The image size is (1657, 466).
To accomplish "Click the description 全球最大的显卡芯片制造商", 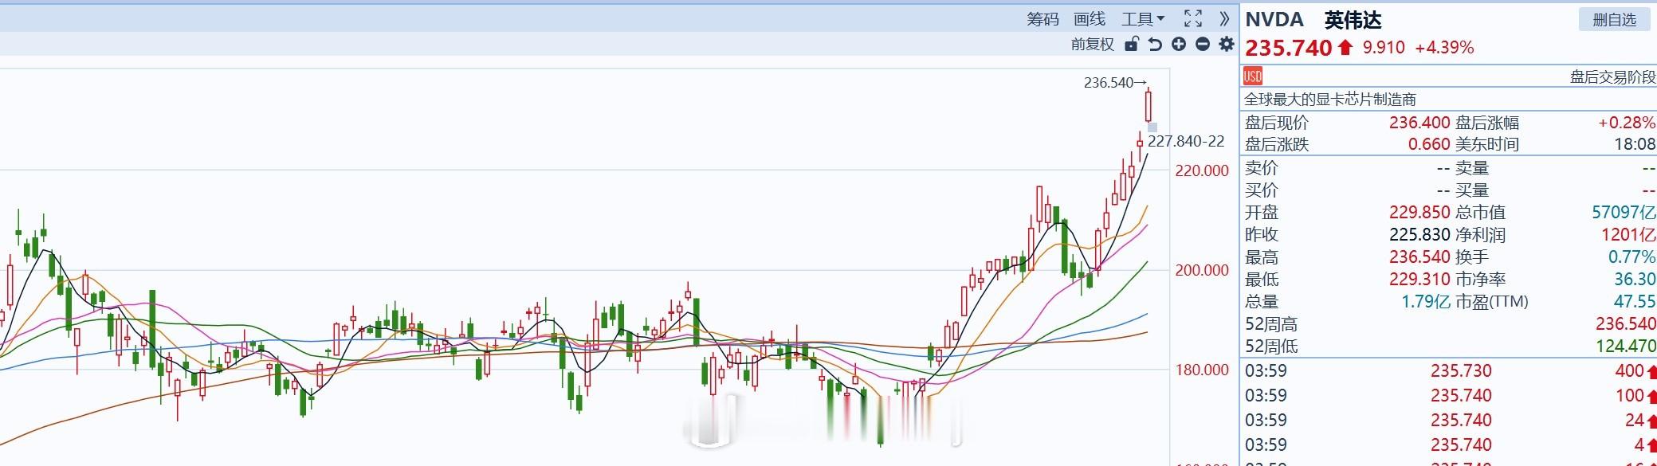I will (1330, 100).
